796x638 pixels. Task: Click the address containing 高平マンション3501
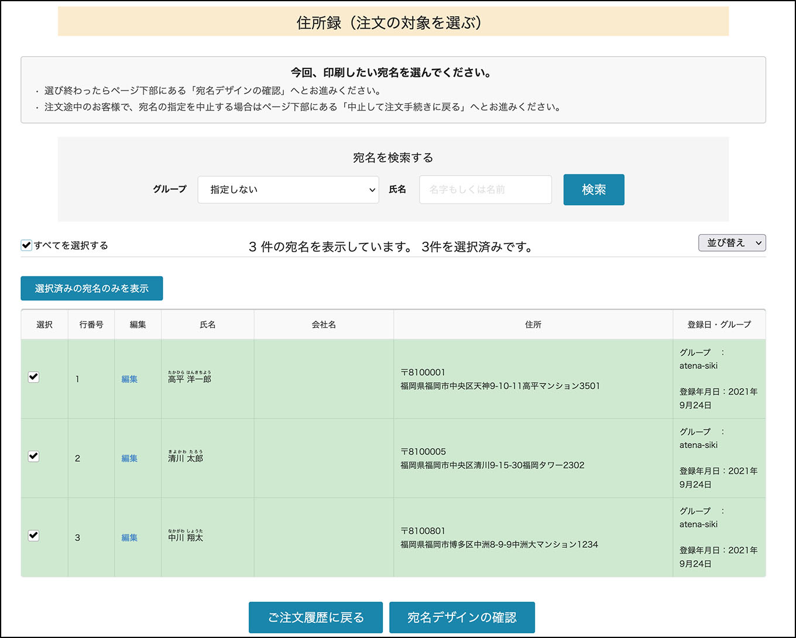500,386
